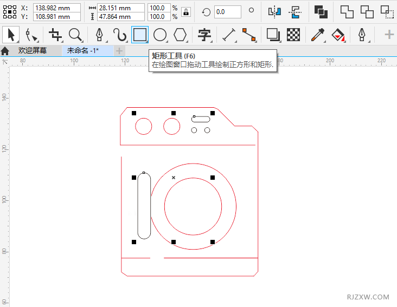Select the Drop Shadow tool
The width and height of the screenshot is (397, 307).
click(273, 35)
